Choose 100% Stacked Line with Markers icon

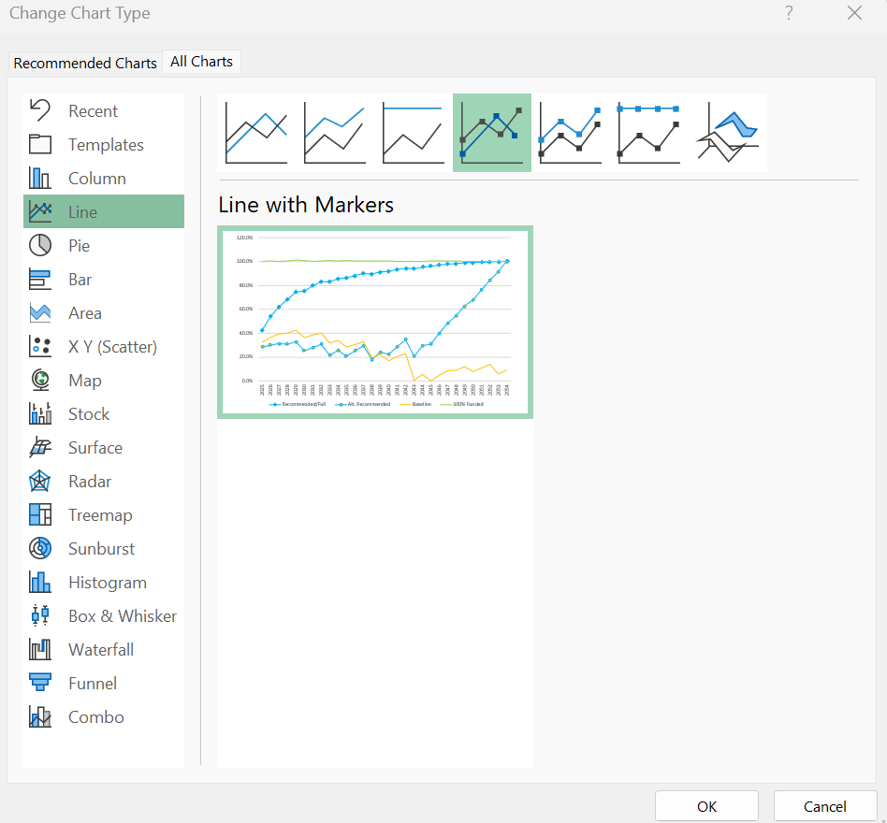pos(649,133)
